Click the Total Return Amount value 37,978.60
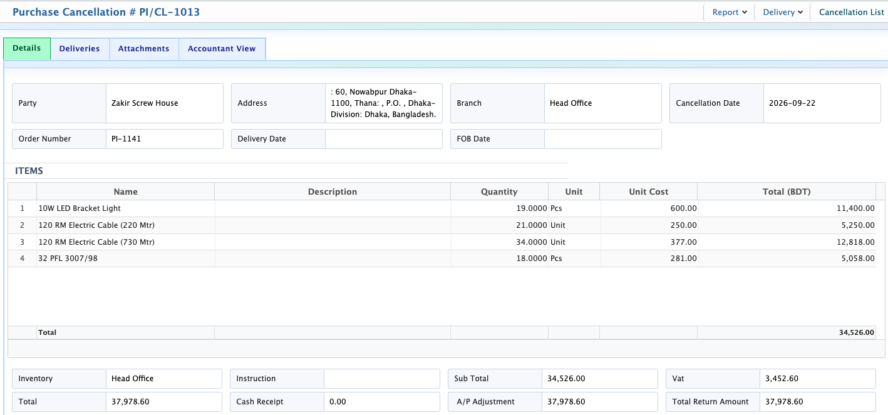The image size is (888, 415). tap(784, 402)
